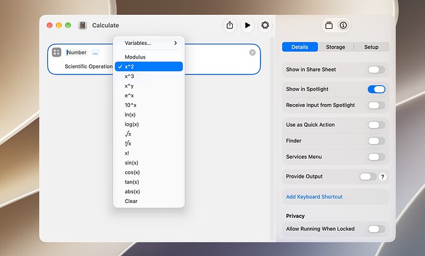Click Clear in the operation menu

coord(149,201)
